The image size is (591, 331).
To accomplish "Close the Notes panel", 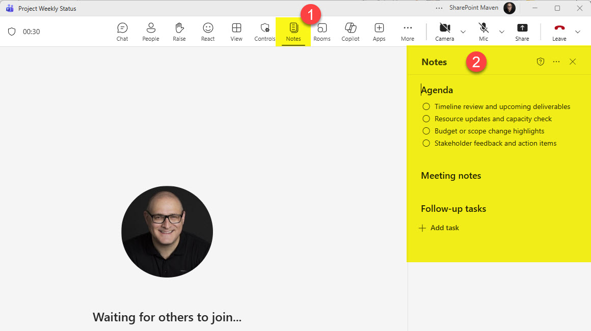I will tap(573, 62).
